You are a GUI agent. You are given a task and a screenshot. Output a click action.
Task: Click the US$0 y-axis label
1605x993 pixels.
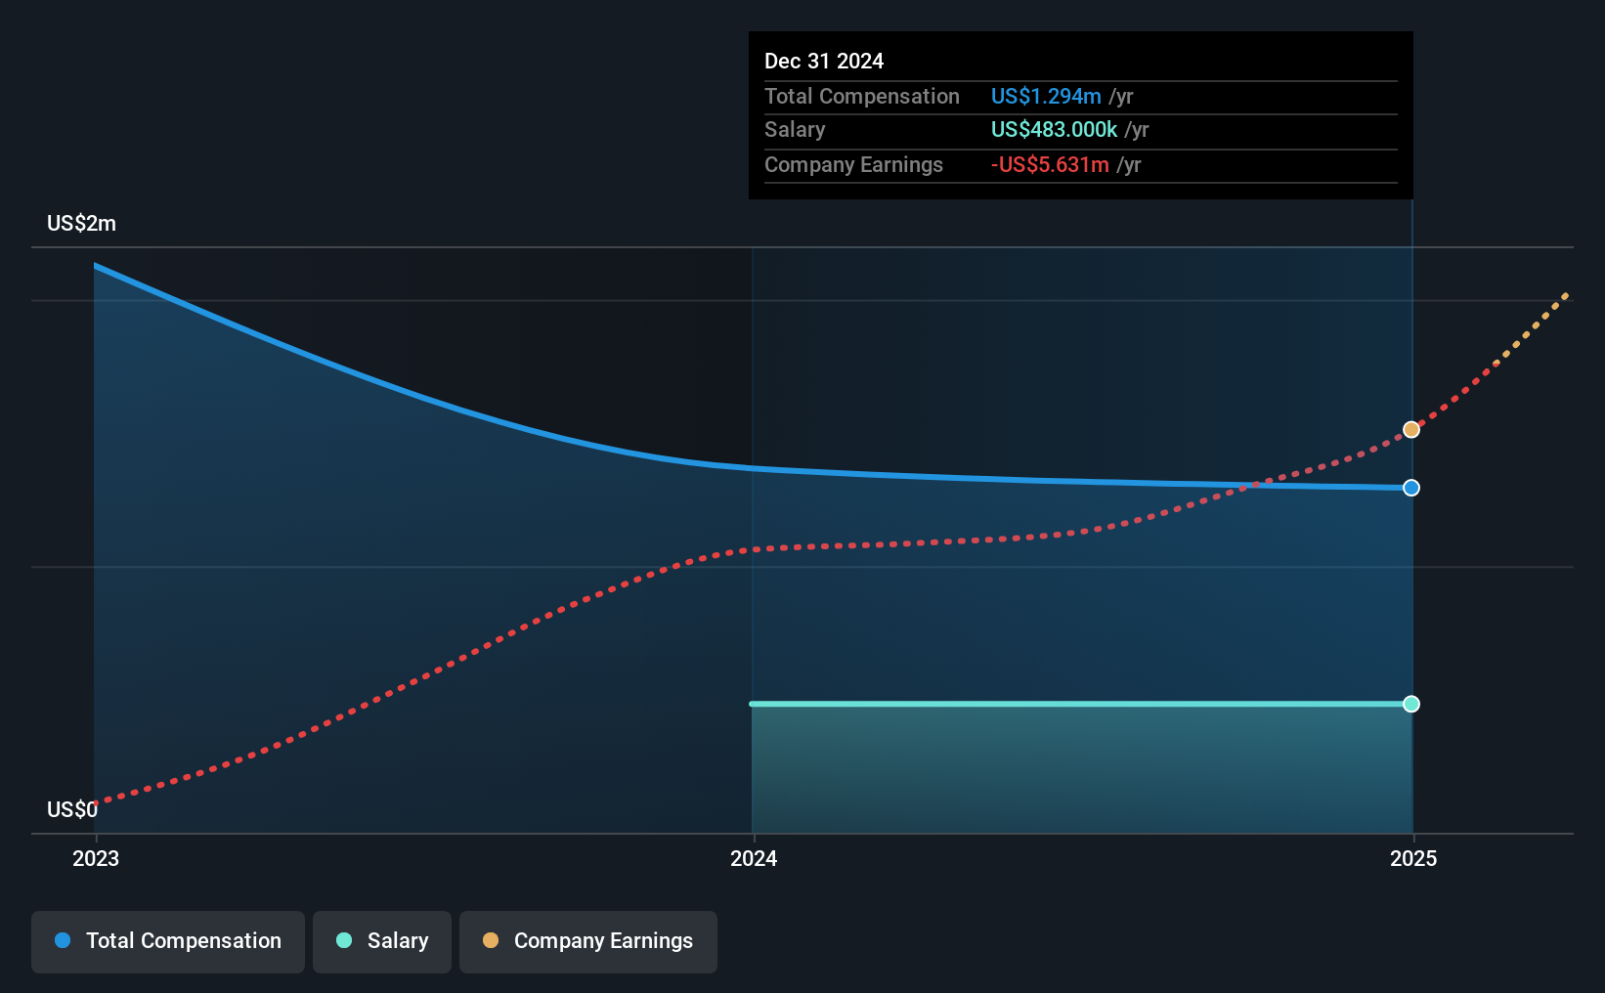tap(72, 809)
